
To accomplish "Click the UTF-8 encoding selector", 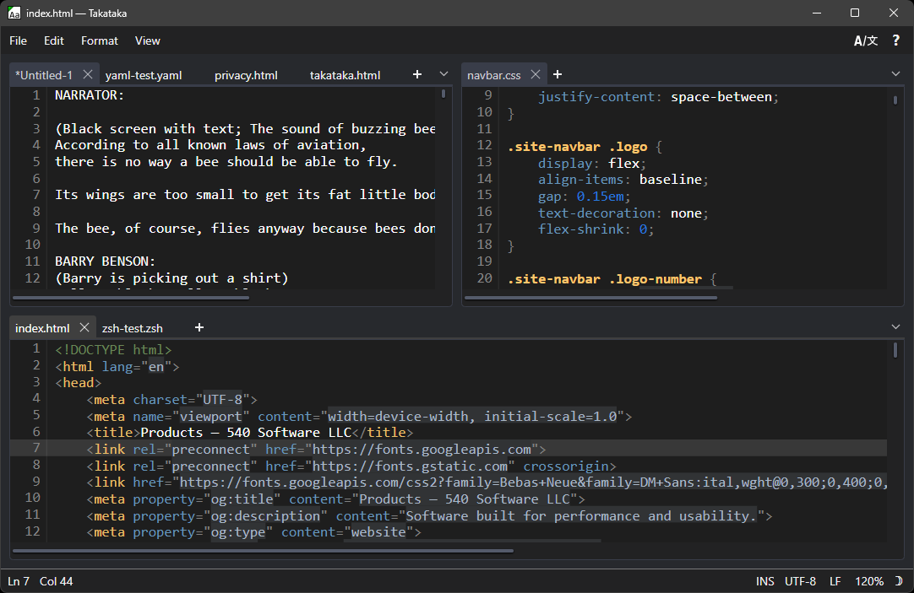I will pyautogui.click(x=800, y=581).
